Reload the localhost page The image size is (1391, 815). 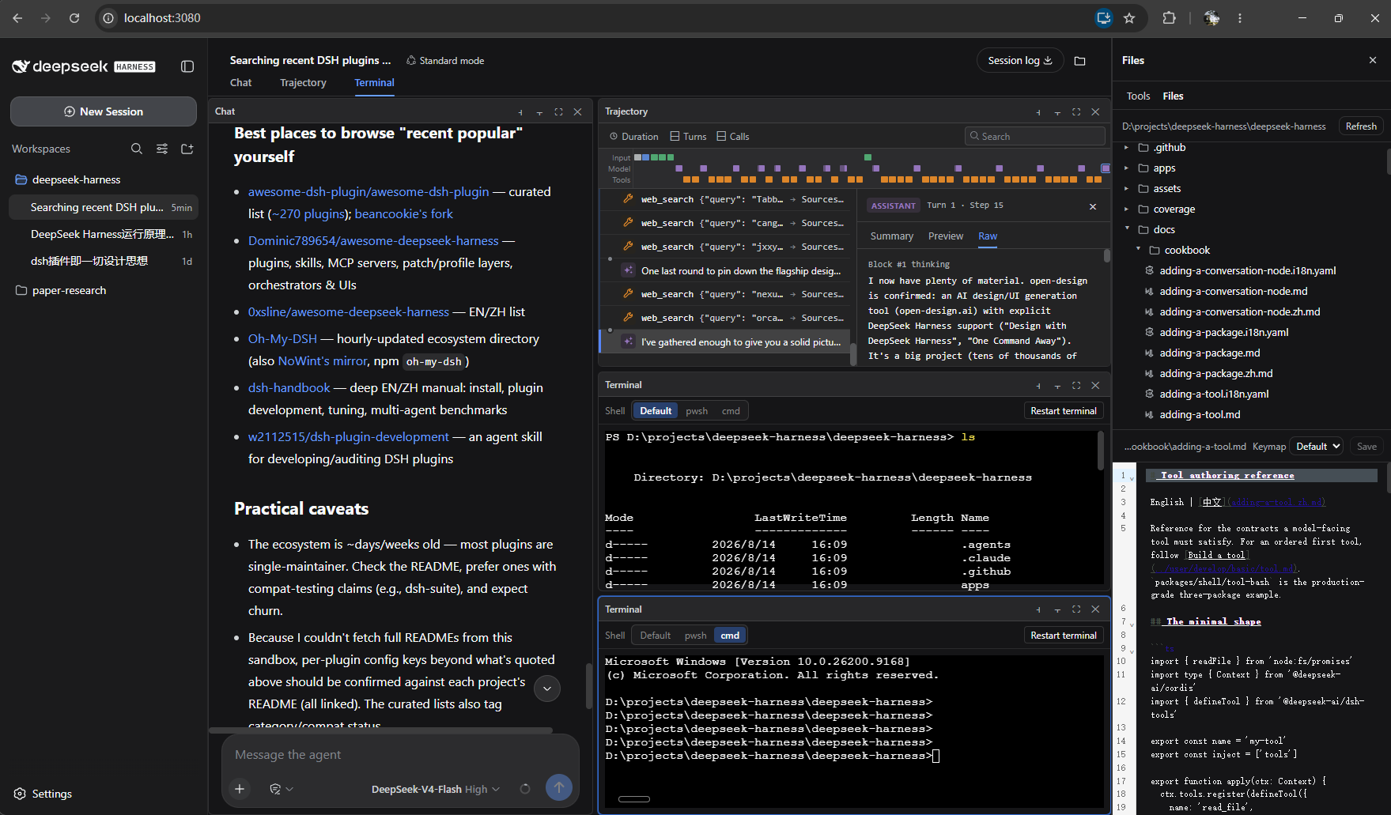point(74,18)
